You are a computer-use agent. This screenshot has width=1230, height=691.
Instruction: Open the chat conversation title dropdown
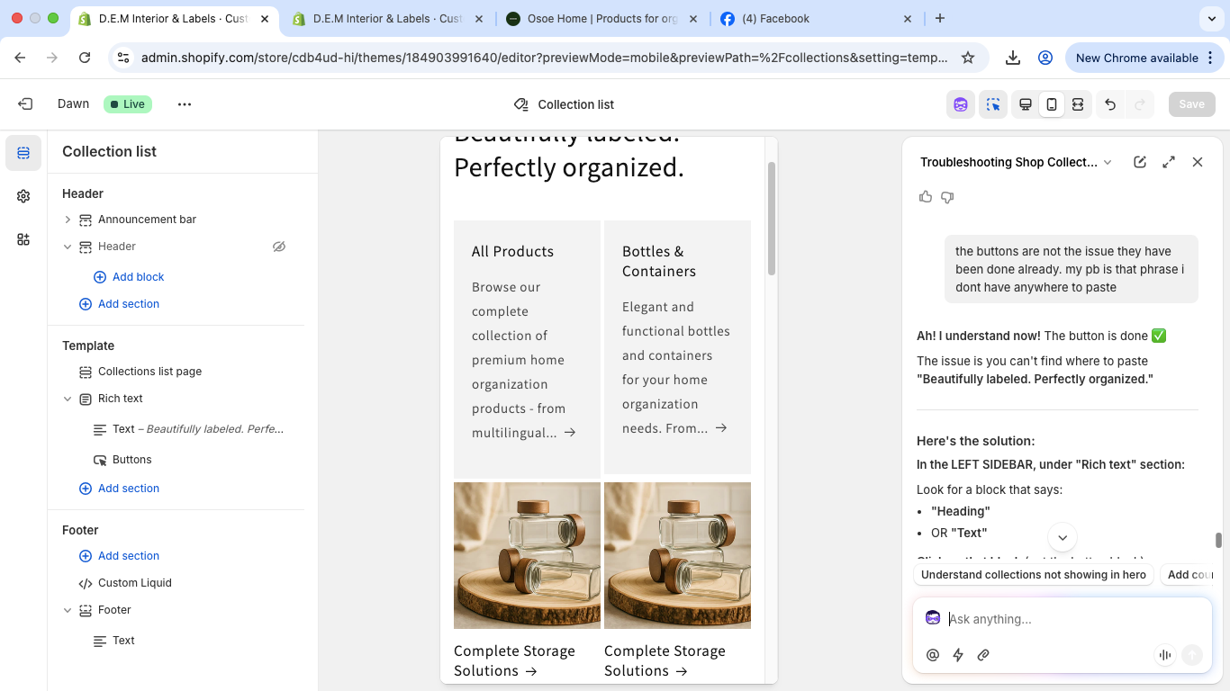click(1108, 163)
